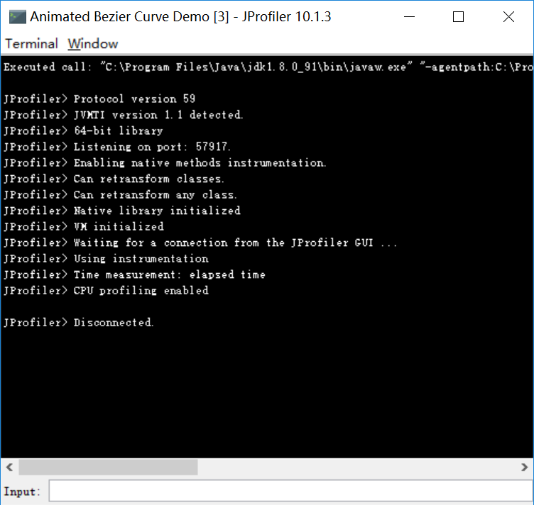Click the horizontal scrollbar left arrow
Image resolution: width=534 pixels, height=505 pixels.
[9, 467]
